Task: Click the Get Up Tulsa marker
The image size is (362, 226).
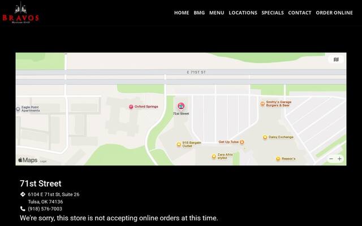Action: tap(242, 142)
